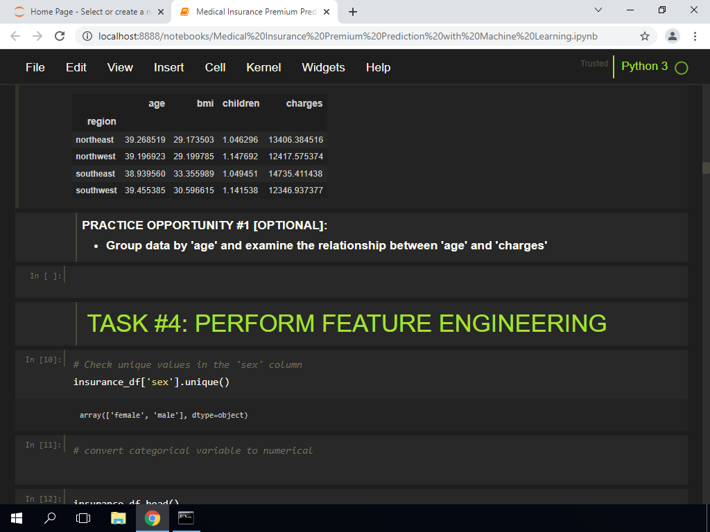Click the 'region' index label
This screenshot has height=532, width=710.
pos(101,122)
